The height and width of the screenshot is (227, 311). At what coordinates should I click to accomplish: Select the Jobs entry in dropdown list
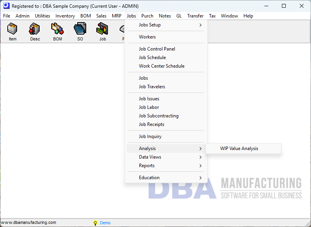(166, 78)
